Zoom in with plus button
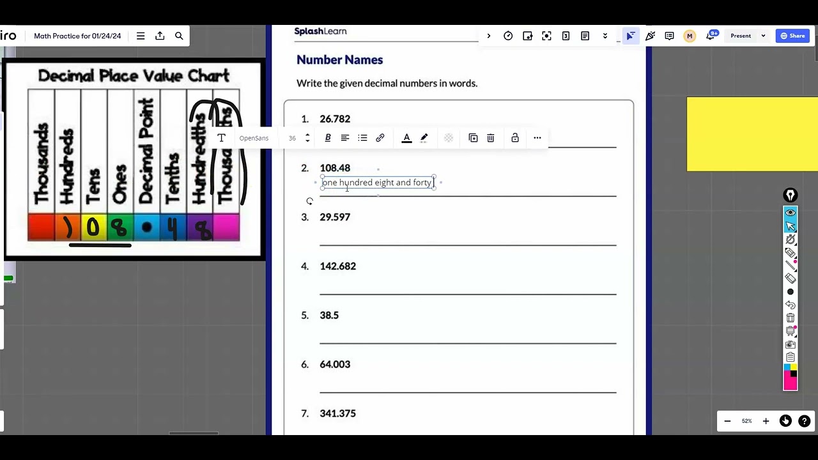Screen dimensions: 818x460 tap(766, 421)
